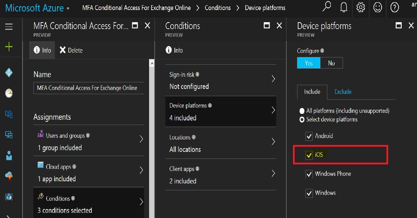Click the policy blade scrollbar up arrow
417x218 pixels.
coord(152,63)
